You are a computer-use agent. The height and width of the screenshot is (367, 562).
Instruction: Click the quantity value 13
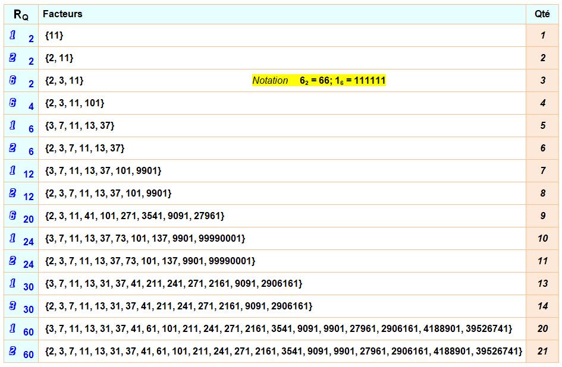pos(542,284)
